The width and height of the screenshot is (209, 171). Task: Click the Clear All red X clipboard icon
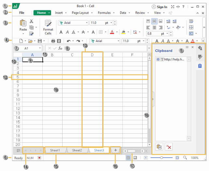tap(169, 147)
